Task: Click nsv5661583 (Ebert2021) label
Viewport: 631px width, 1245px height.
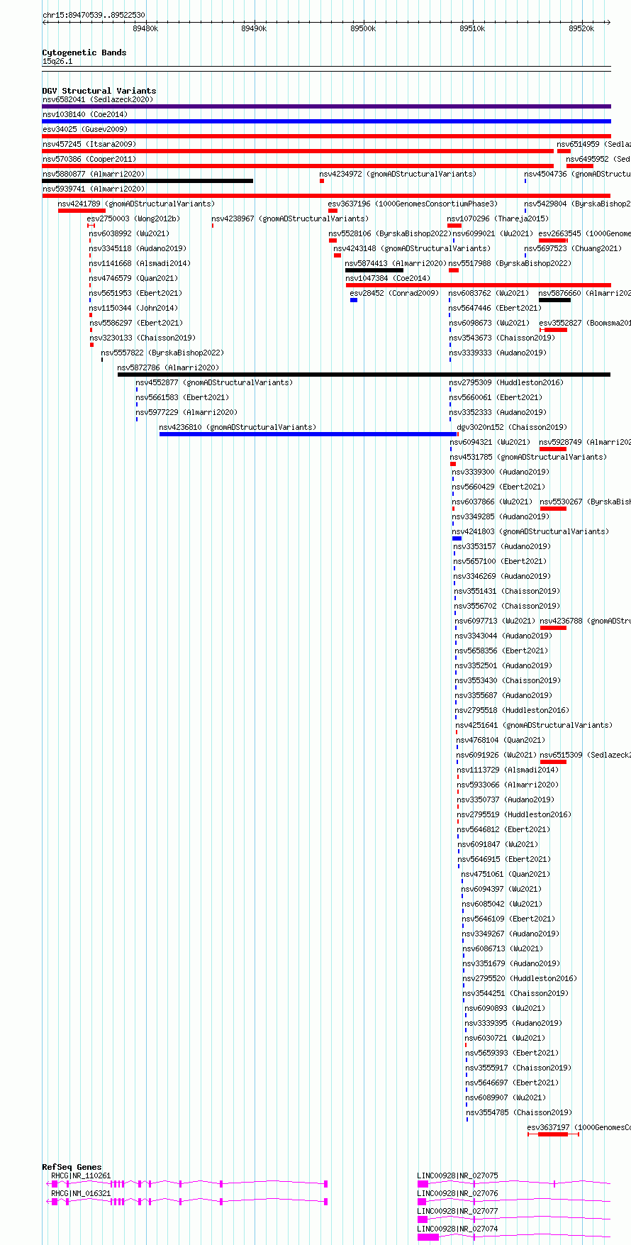Action: (182, 397)
